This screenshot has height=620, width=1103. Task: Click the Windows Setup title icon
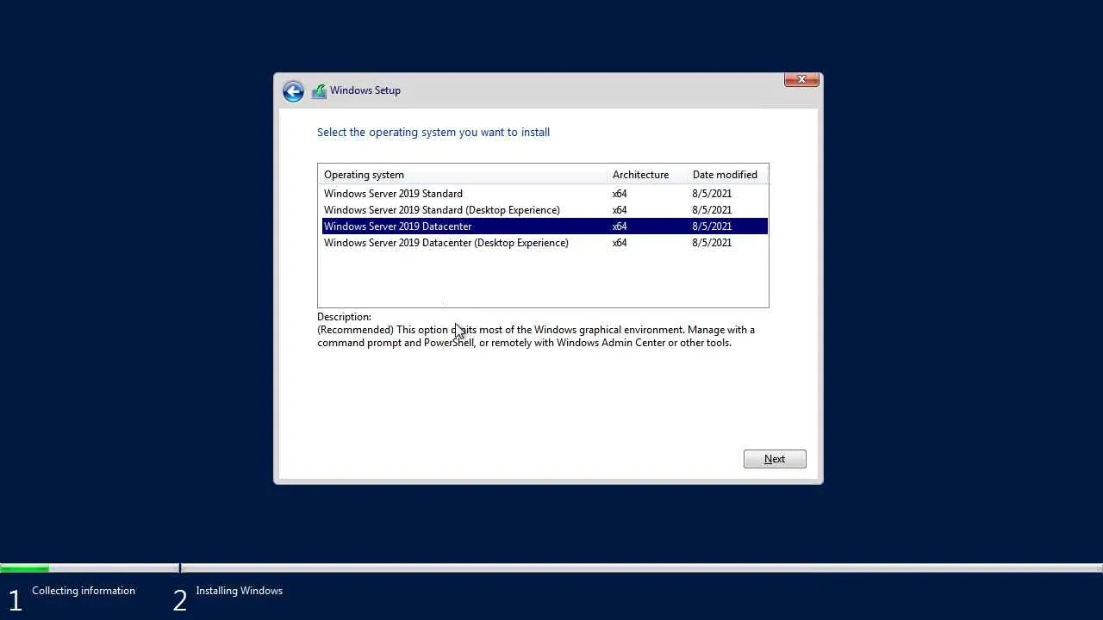tap(319, 90)
